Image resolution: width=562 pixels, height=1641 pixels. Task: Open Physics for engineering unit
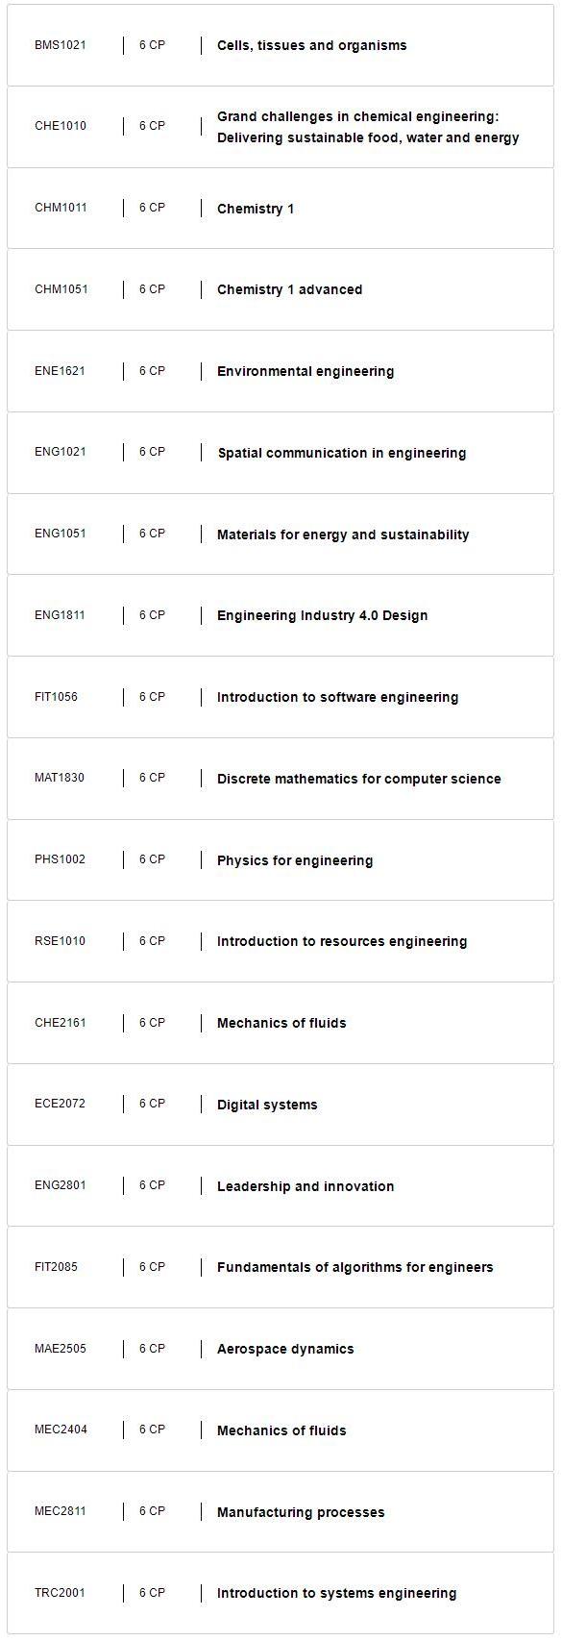point(281,860)
